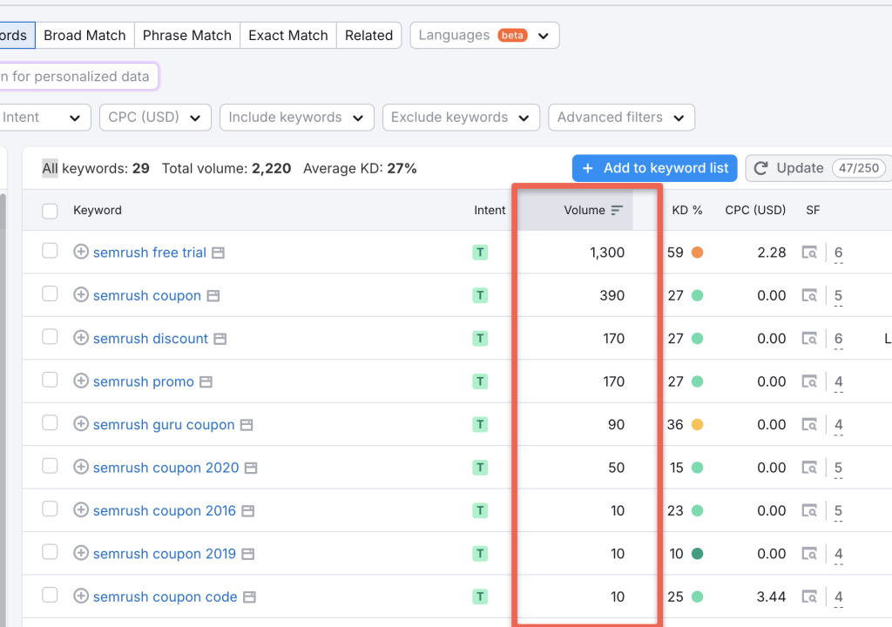This screenshot has width=892, height=627.
Task: Tick the checkbox beside "semrush free trial"
Action: [x=50, y=252]
